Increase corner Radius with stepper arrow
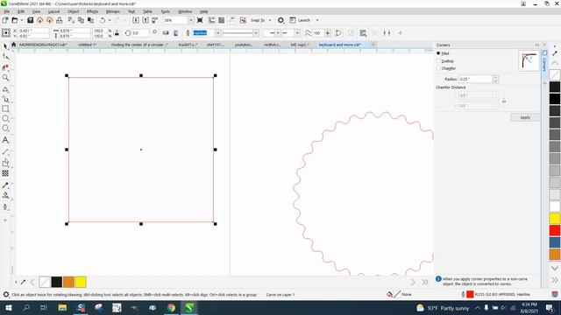Screen dimensions: 561x315 (x=495, y=77)
